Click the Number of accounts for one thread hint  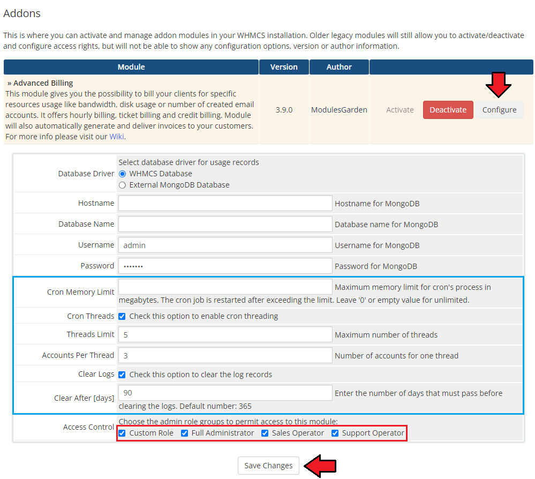coord(396,356)
